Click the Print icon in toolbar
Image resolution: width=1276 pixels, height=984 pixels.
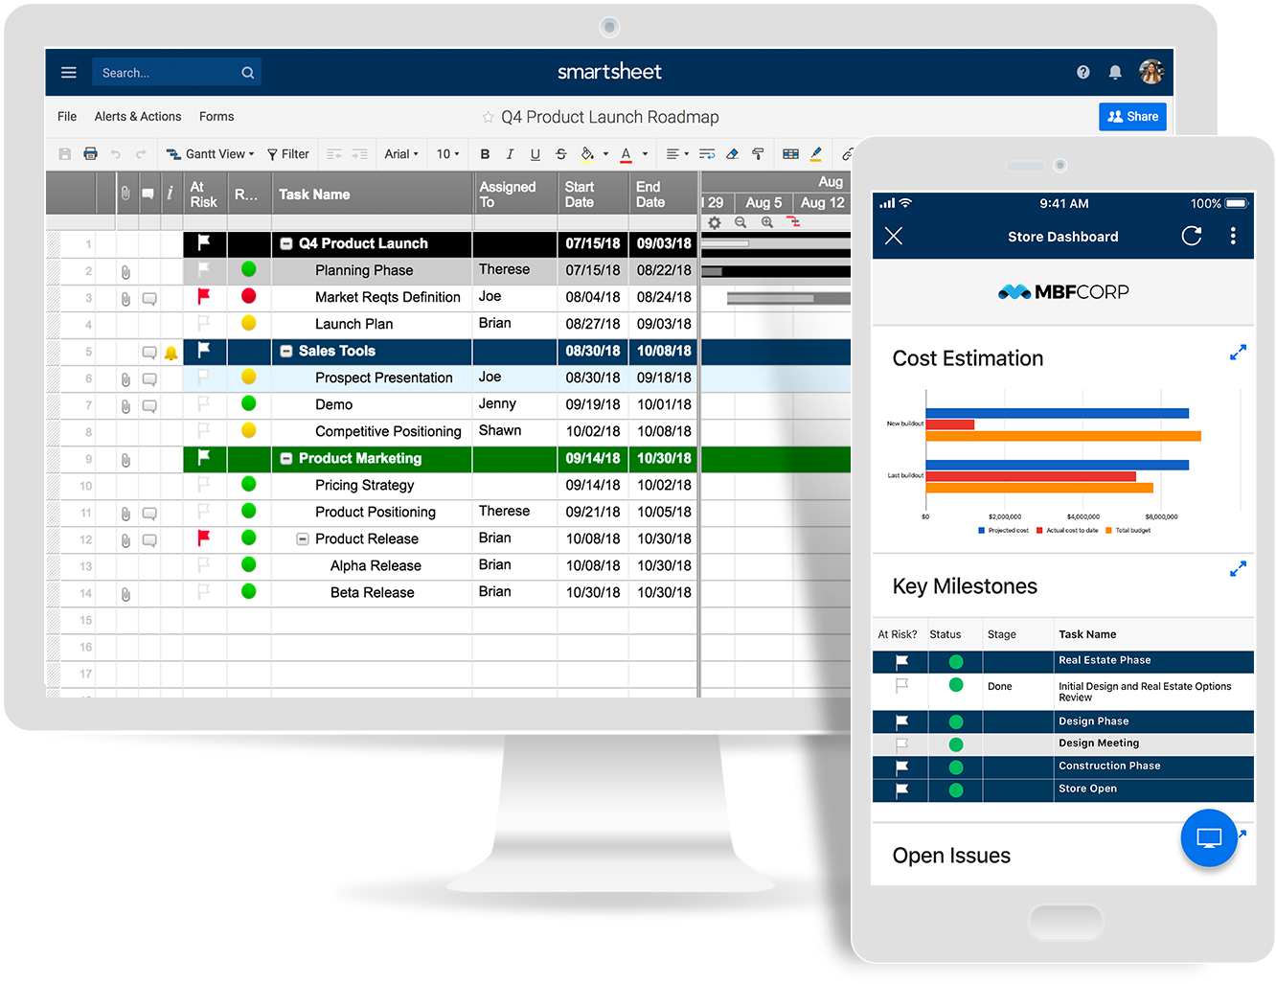[x=90, y=154]
